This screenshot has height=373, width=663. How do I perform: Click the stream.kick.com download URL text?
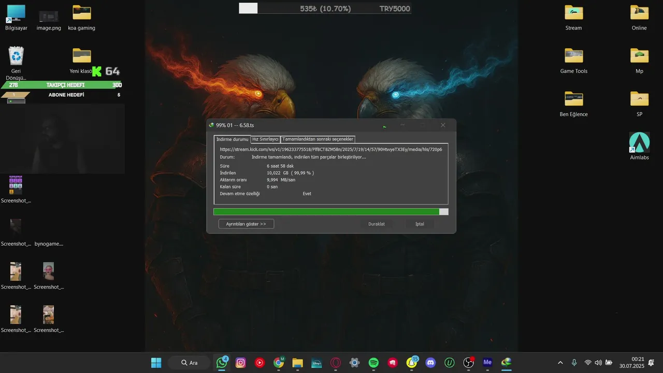(330, 149)
